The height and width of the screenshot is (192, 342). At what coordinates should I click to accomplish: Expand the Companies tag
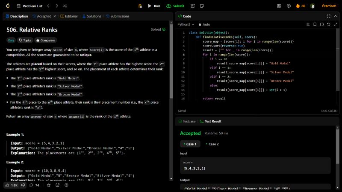pyautogui.click(x=45, y=40)
